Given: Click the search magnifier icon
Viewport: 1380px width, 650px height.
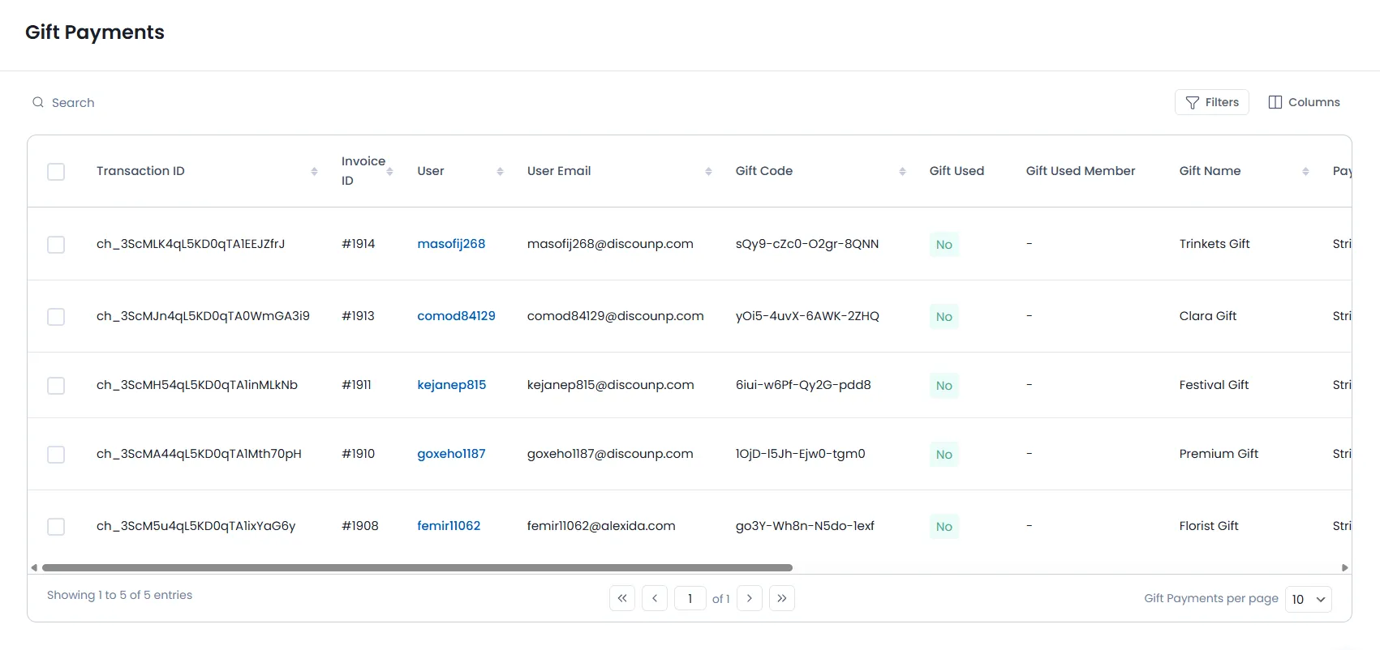Looking at the screenshot, I should (x=38, y=103).
